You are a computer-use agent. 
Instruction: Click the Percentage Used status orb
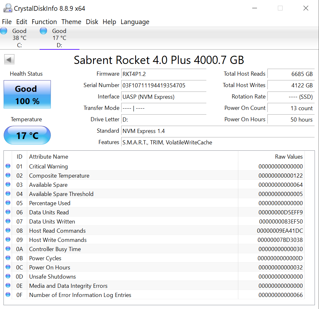[8, 203]
